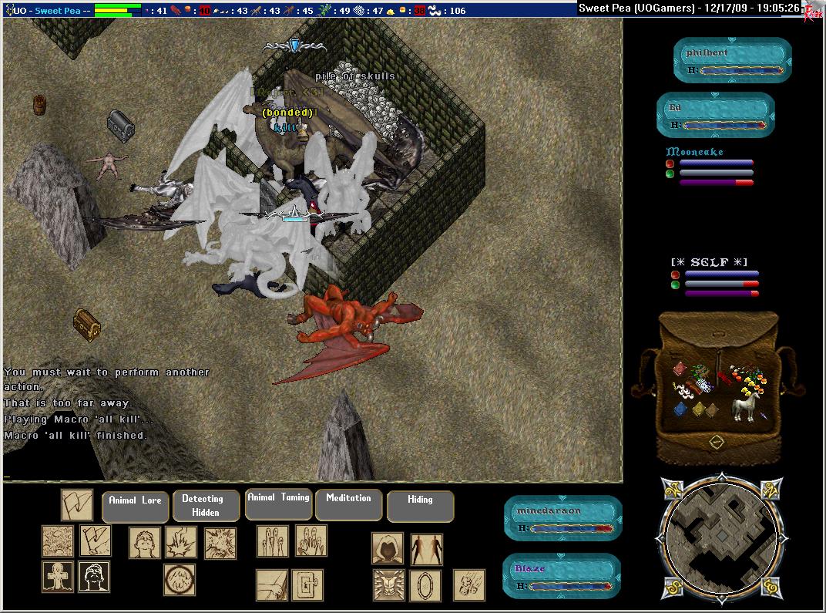Trigger the Meditation skill button

click(x=348, y=504)
